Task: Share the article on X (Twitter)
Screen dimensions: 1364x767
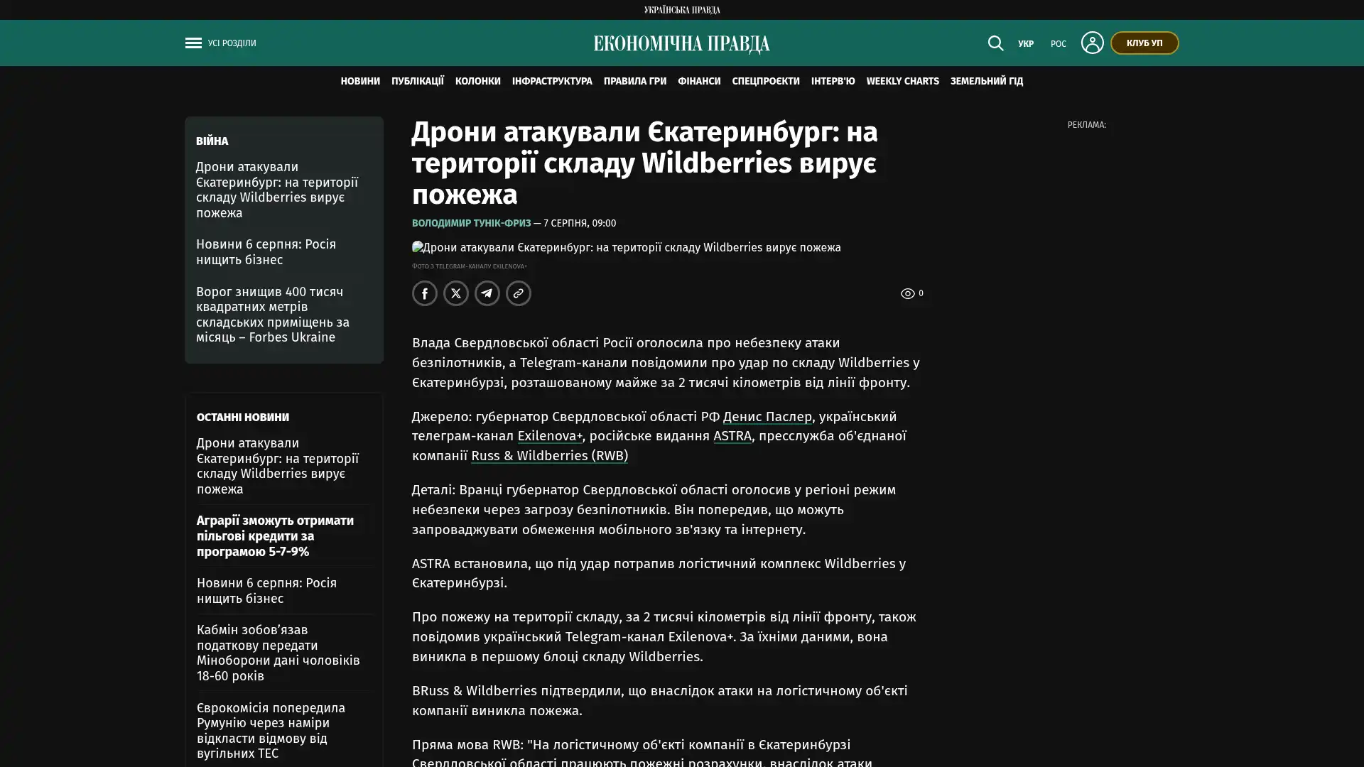Action: pos(456,293)
